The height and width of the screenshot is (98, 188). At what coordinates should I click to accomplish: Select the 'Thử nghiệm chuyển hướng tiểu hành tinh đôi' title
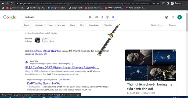pos(147,87)
